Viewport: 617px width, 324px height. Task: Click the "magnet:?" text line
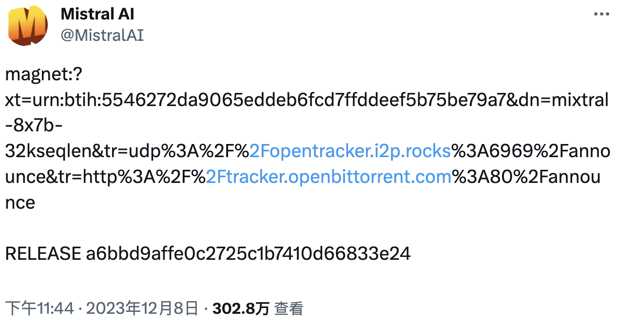coord(44,75)
